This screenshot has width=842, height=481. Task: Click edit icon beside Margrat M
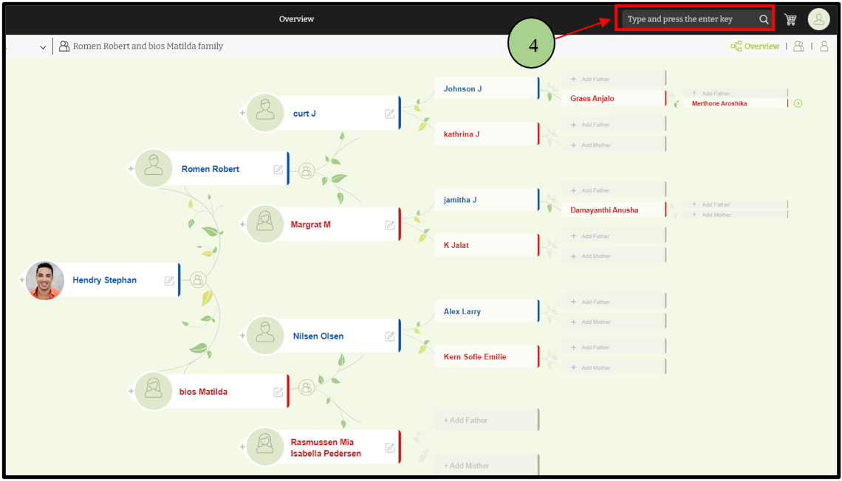coord(390,225)
